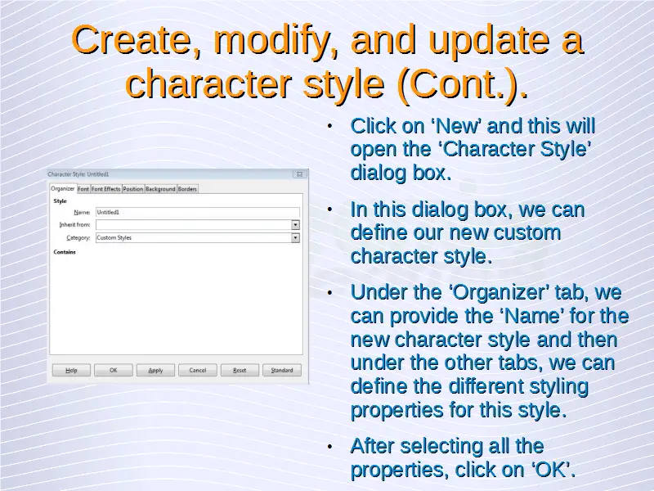654x491 pixels.
Task: Switch to the Borders tab
Action: [x=187, y=189]
